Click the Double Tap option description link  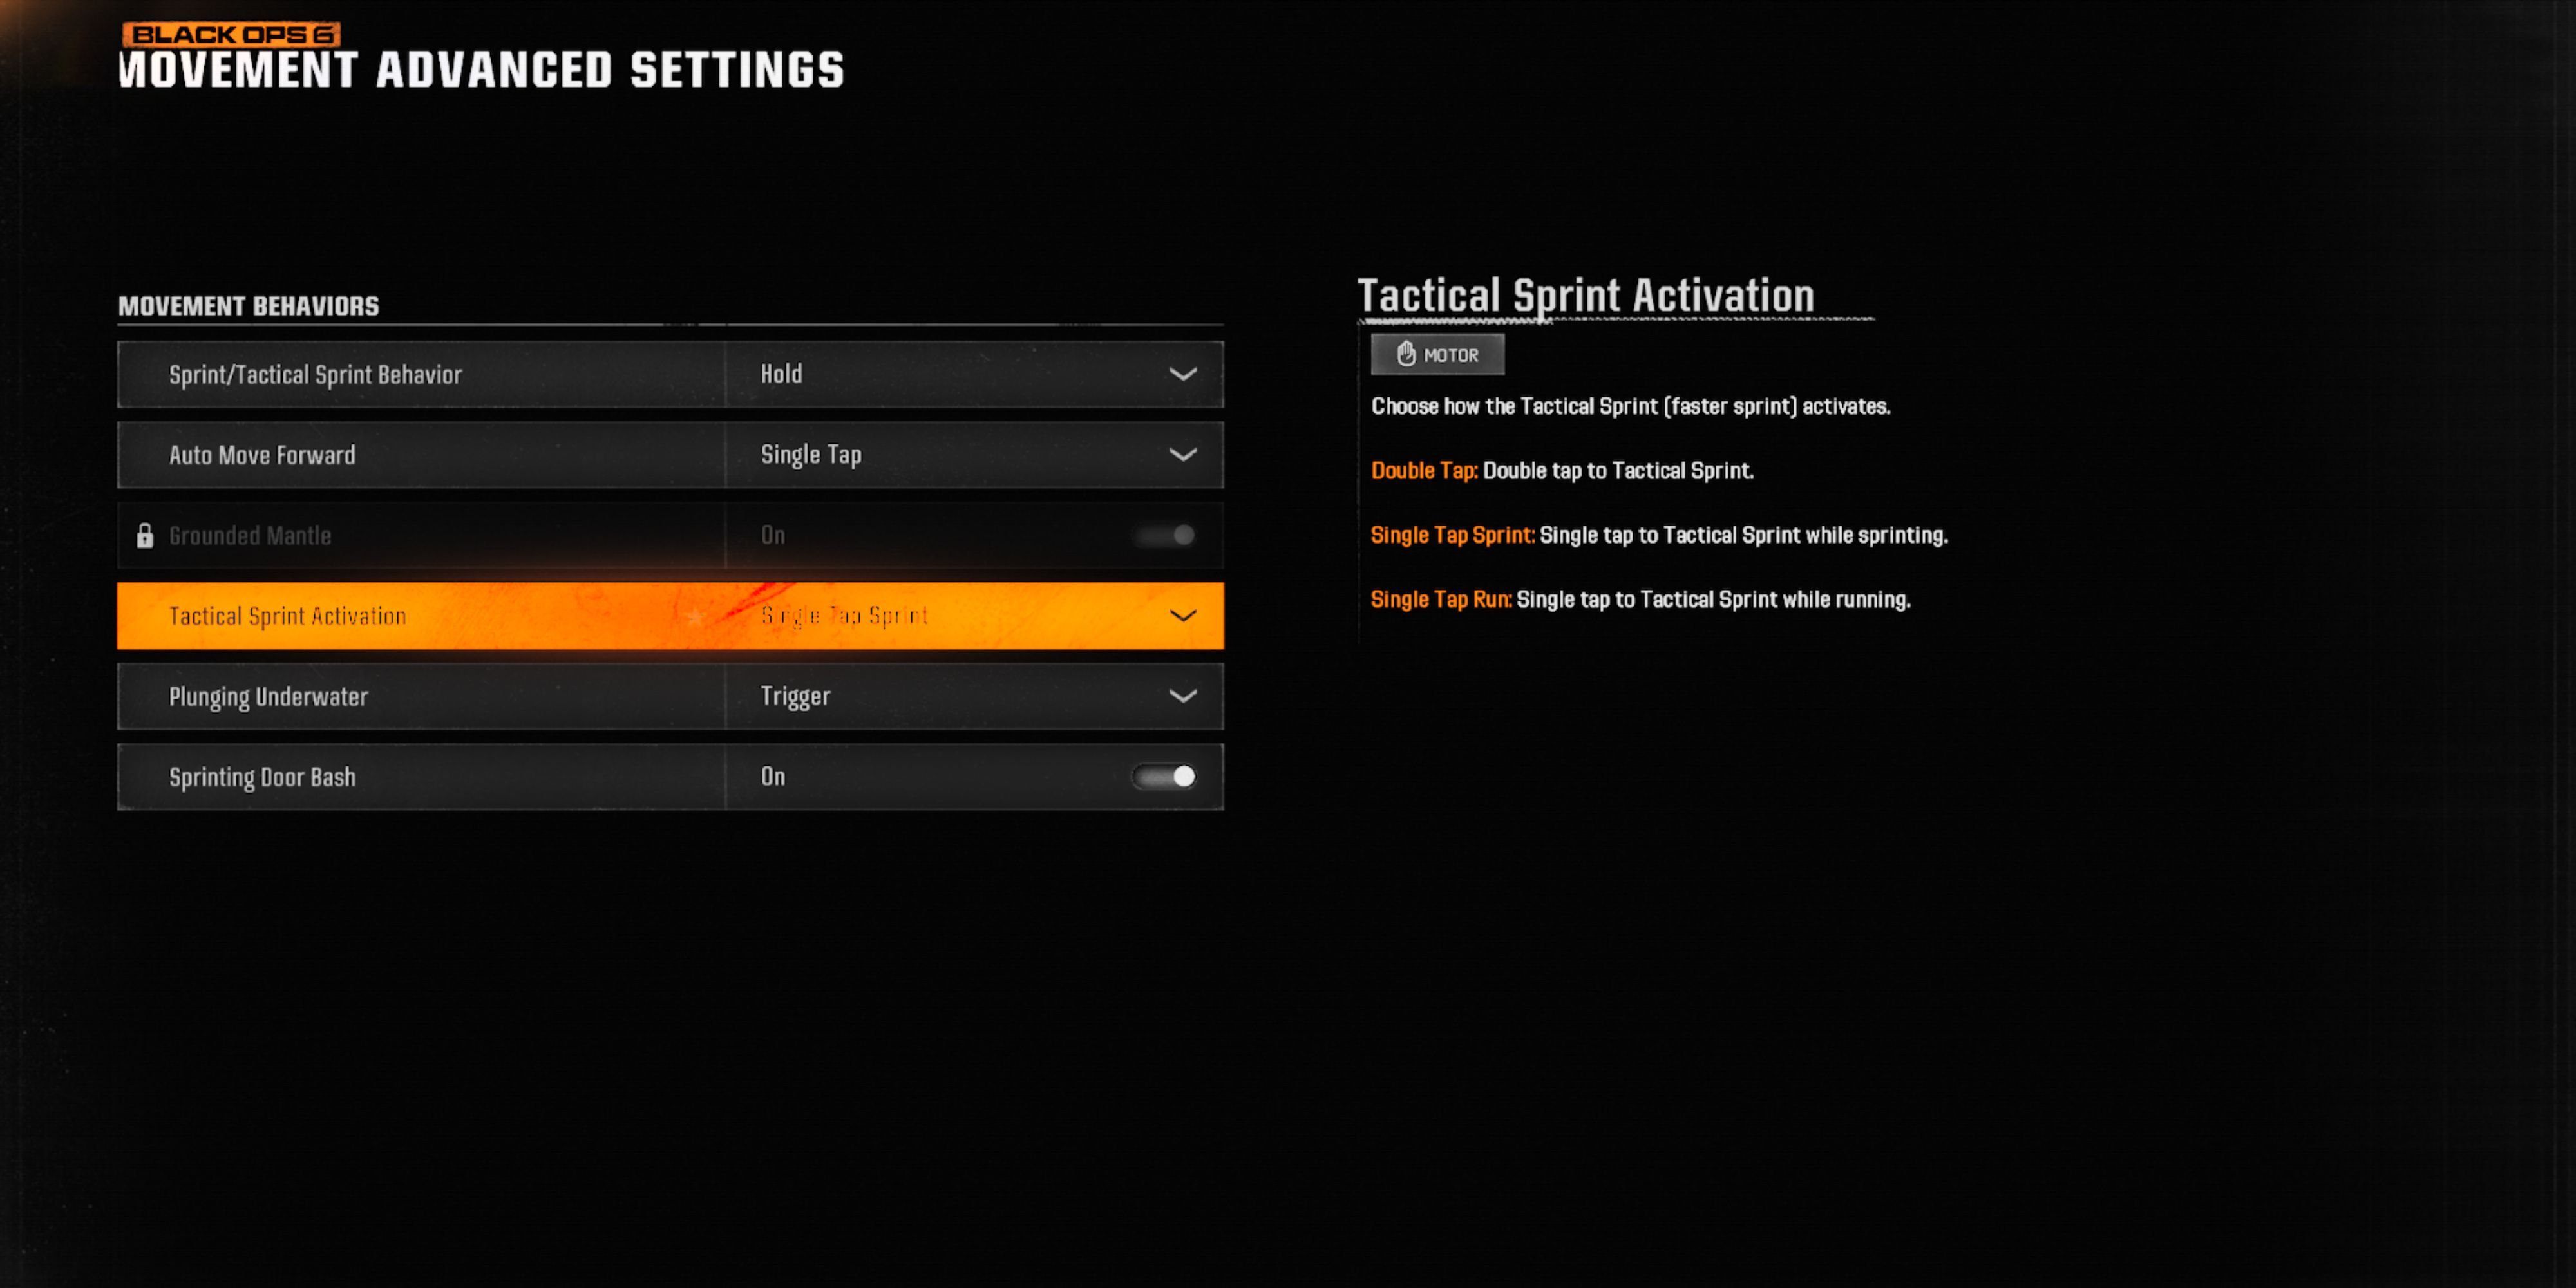point(1416,470)
